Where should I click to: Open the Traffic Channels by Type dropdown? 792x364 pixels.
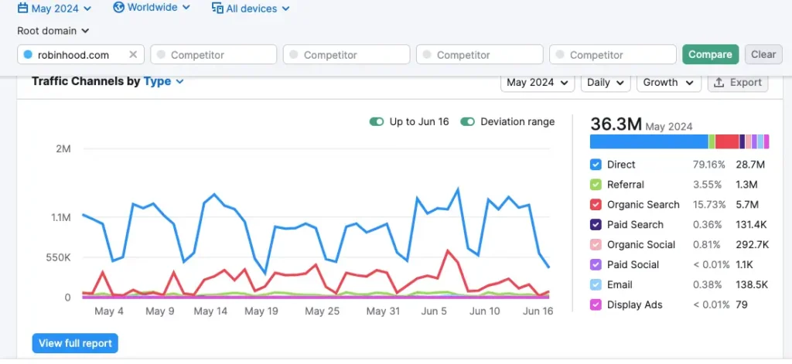tap(164, 81)
